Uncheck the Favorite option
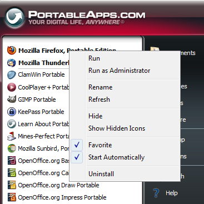The width and height of the screenshot is (204, 204). pos(100,145)
